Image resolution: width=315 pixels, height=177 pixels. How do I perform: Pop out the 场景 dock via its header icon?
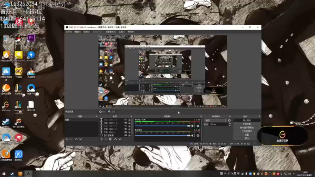[96, 116]
